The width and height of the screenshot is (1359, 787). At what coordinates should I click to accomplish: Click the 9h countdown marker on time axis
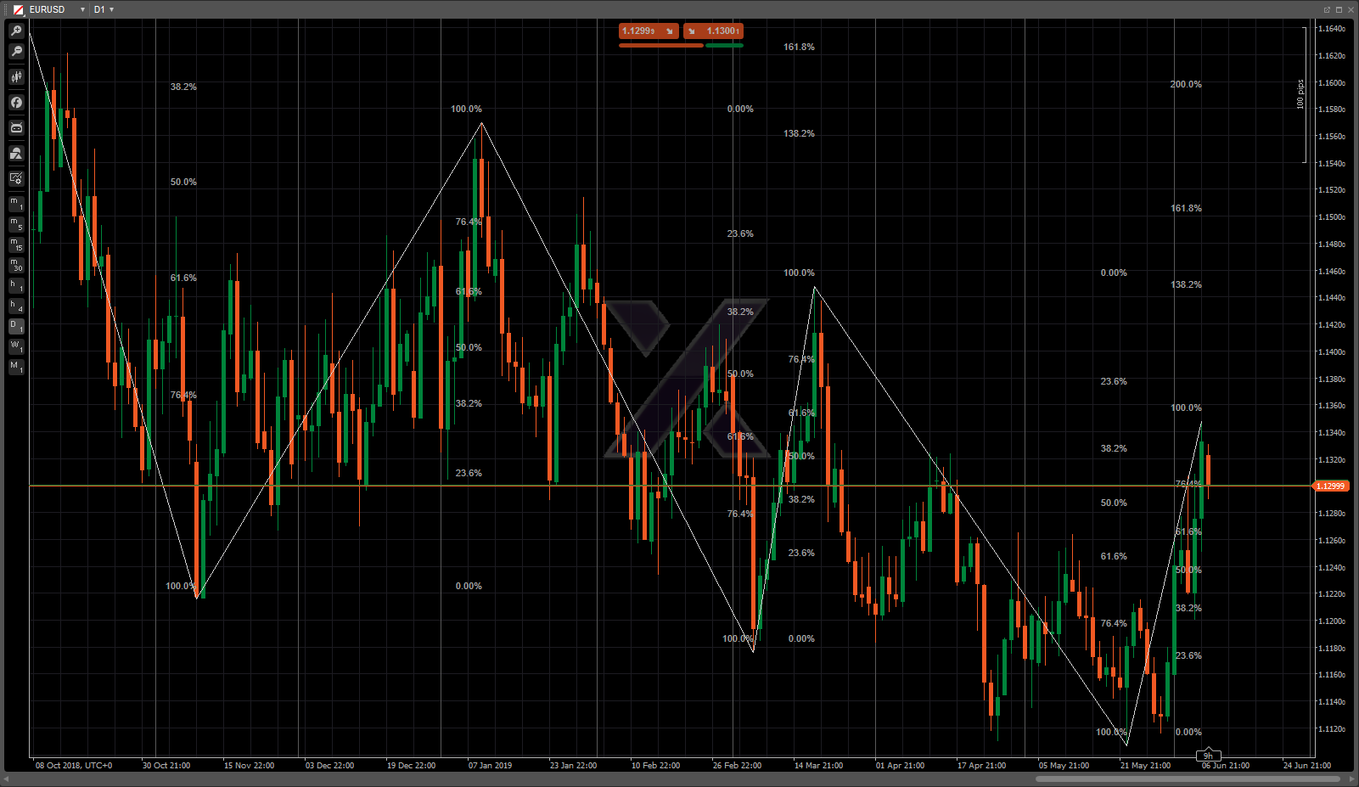tap(1208, 755)
